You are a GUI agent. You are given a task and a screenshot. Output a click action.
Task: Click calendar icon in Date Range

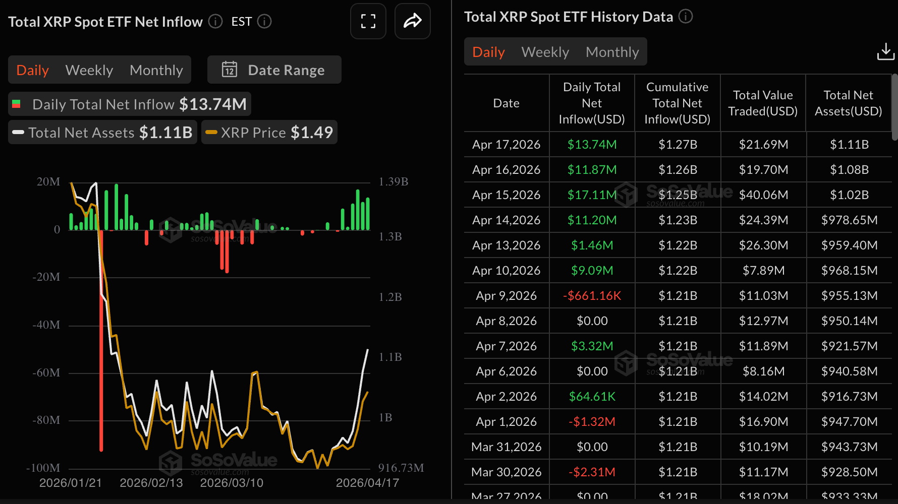tap(230, 70)
